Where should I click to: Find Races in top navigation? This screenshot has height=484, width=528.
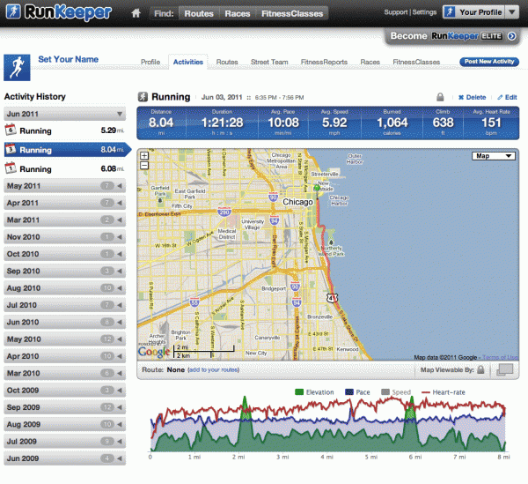(x=238, y=13)
